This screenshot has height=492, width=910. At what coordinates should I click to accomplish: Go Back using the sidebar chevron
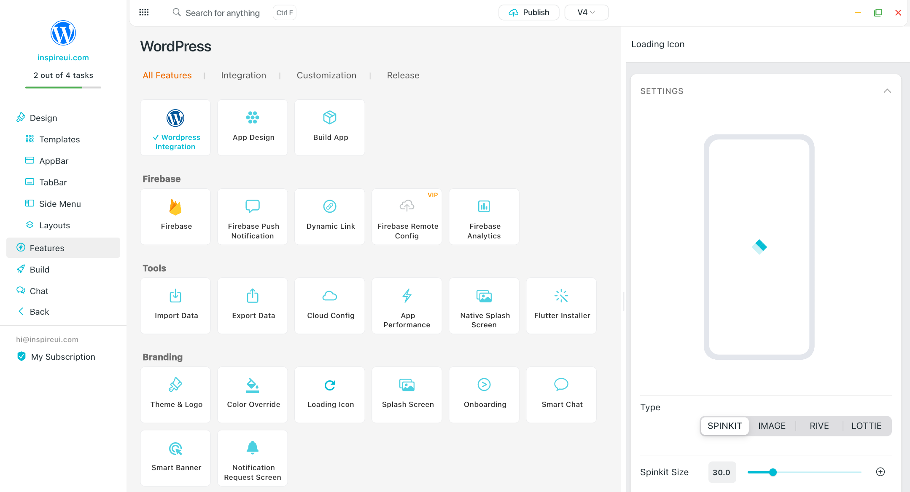[21, 312]
